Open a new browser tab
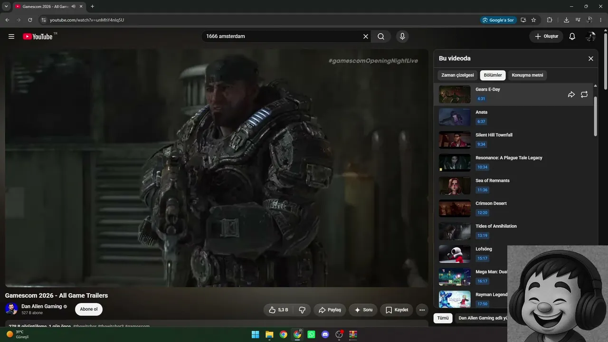The image size is (608, 342). [x=92, y=7]
